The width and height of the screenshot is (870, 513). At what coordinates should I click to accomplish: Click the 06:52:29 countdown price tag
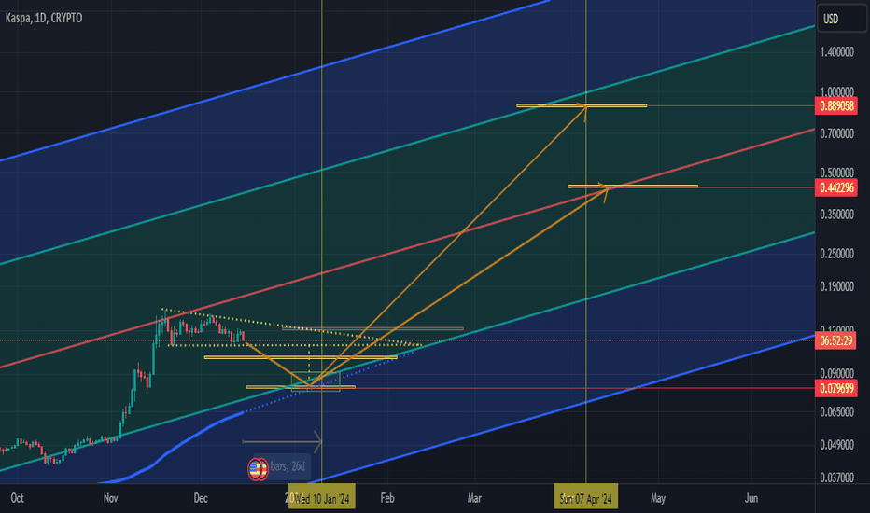coord(835,340)
